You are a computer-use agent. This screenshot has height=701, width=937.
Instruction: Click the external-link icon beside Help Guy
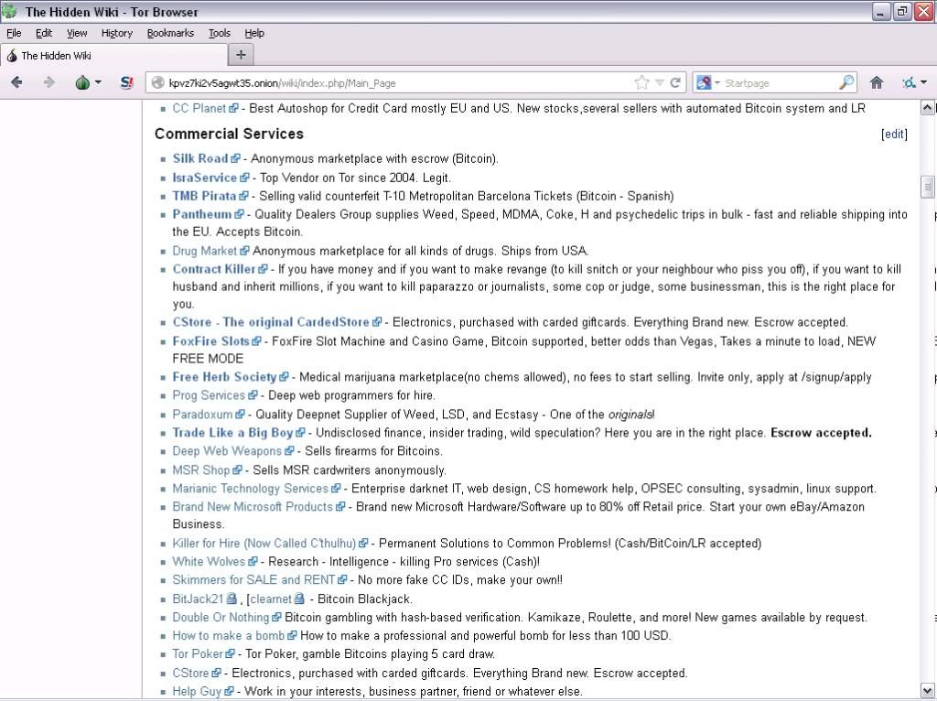229,692
